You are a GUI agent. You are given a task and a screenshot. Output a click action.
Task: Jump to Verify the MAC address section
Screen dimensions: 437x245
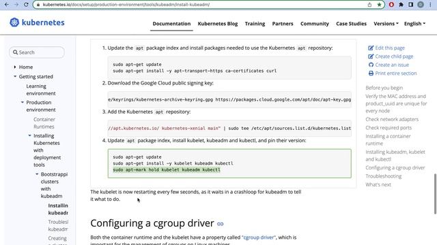pos(396,103)
